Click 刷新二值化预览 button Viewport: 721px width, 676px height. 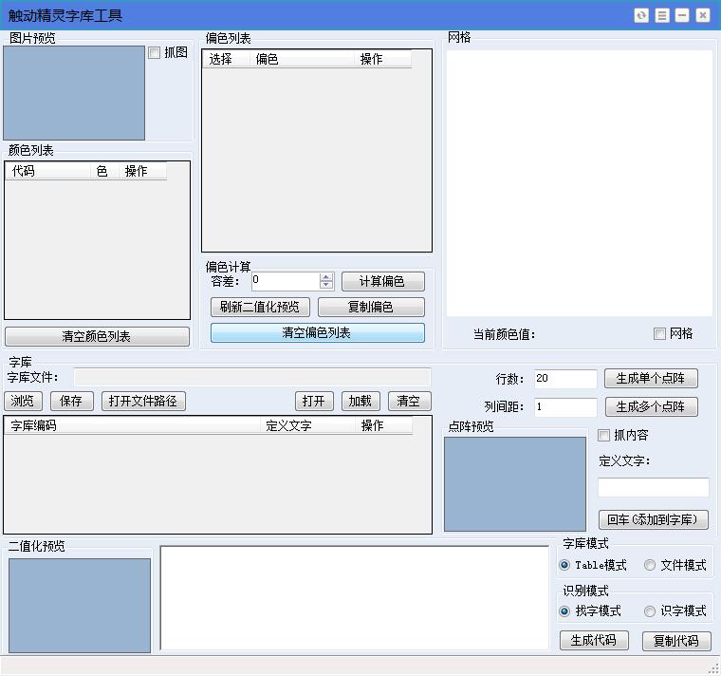[x=260, y=307]
